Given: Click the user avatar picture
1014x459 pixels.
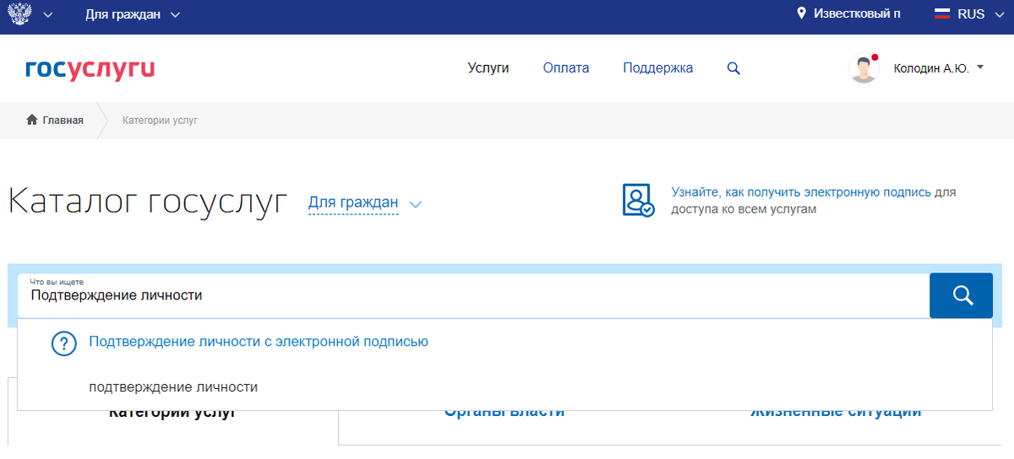Looking at the screenshot, I should [864, 68].
